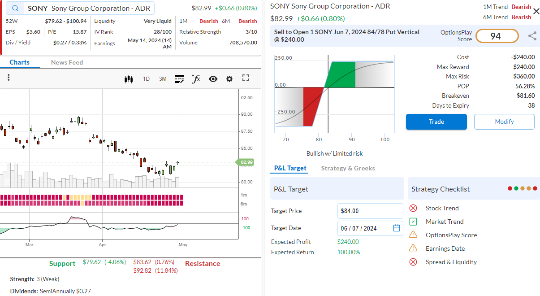This screenshot has height=296, width=540.
Task: Open the P&L Target tab
Action: tap(290, 168)
